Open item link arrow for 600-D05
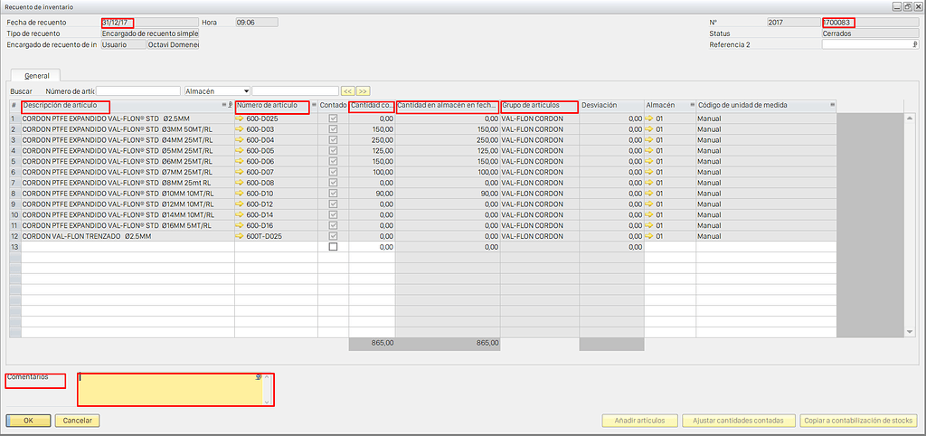 pos(239,151)
